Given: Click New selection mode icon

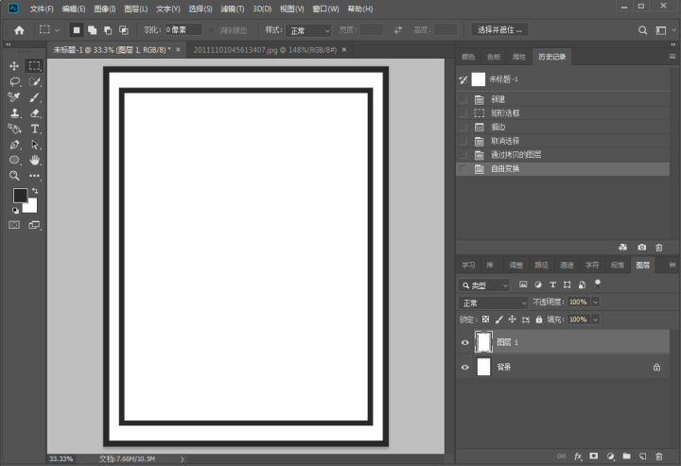Looking at the screenshot, I should [77, 30].
